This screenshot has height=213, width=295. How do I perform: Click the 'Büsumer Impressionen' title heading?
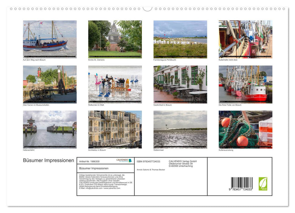48,160
